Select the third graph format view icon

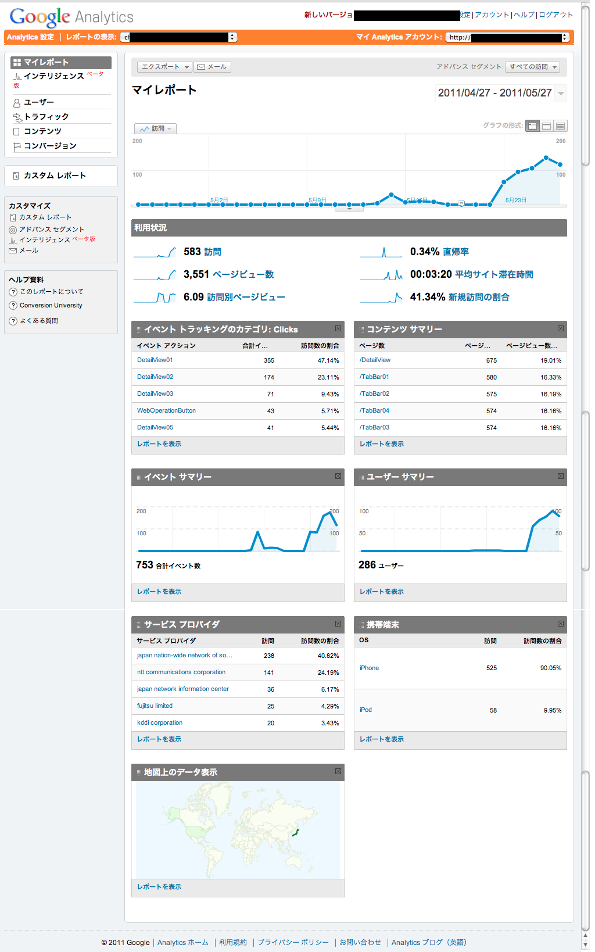coord(560,126)
